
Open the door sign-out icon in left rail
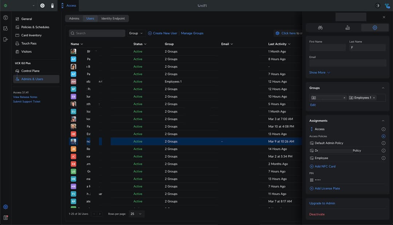pyautogui.click(x=5, y=39)
